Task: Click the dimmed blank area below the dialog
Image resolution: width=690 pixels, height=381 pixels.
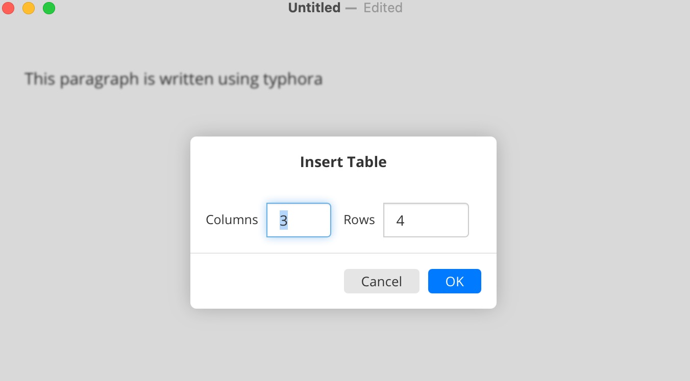Action: tap(343, 345)
